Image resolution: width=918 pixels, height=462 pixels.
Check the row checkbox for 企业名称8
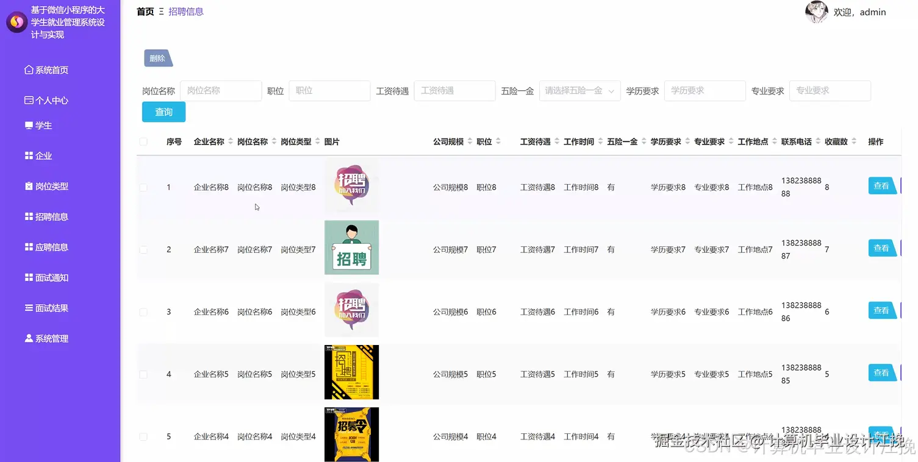pyautogui.click(x=143, y=187)
